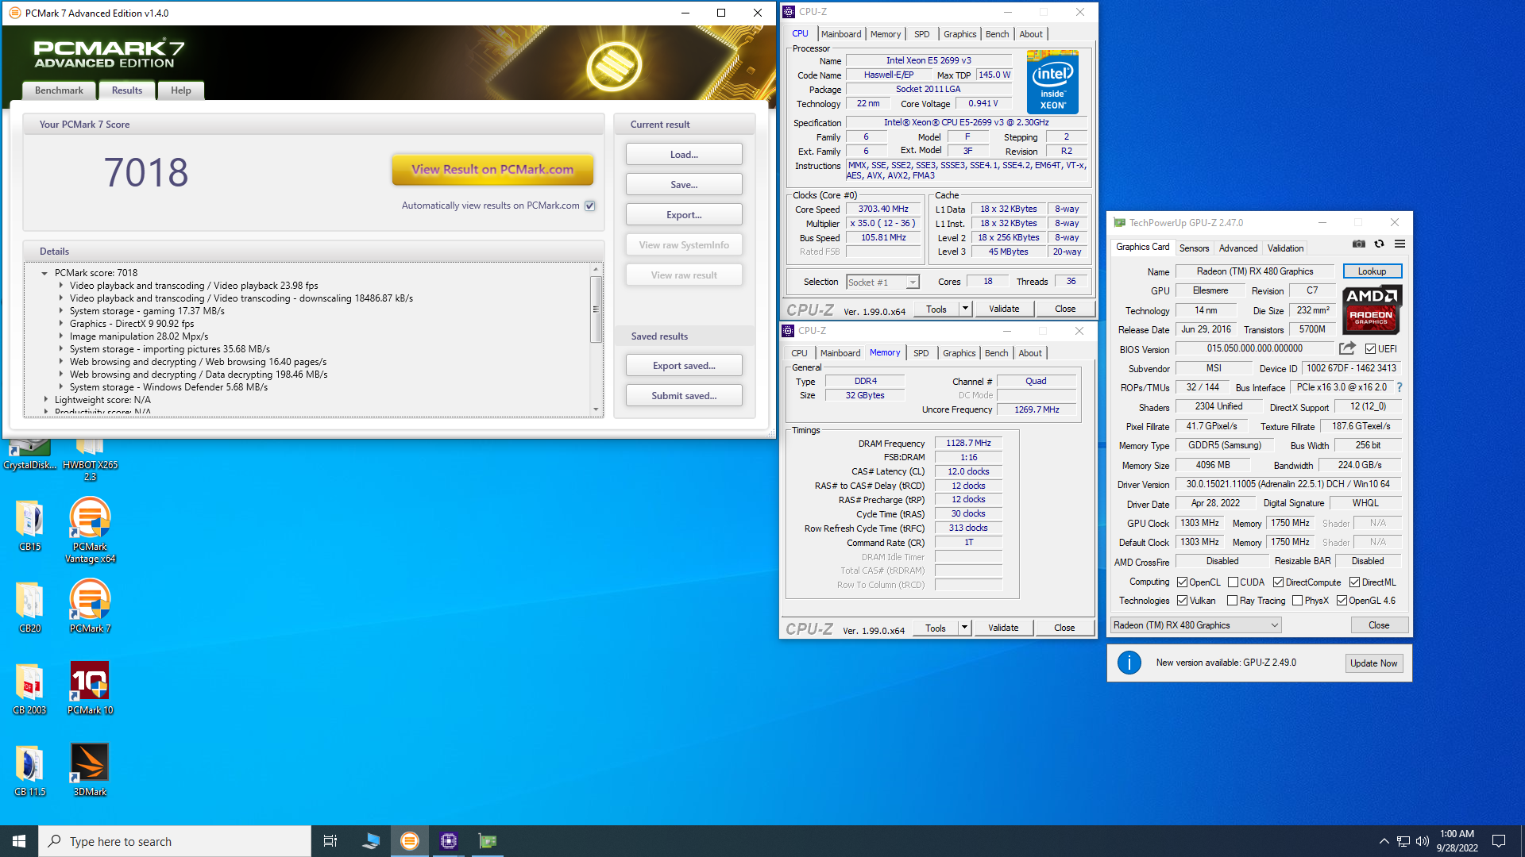This screenshot has height=857, width=1525.
Task: Toggle the OpenCL checkbox in GPU-Z
Action: pyautogui.click(x=1183, y=582)
